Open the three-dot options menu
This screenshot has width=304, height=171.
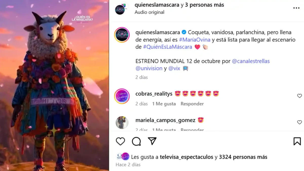[x=296, y=8]
